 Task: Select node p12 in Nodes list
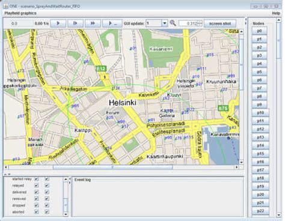[260, 129]
